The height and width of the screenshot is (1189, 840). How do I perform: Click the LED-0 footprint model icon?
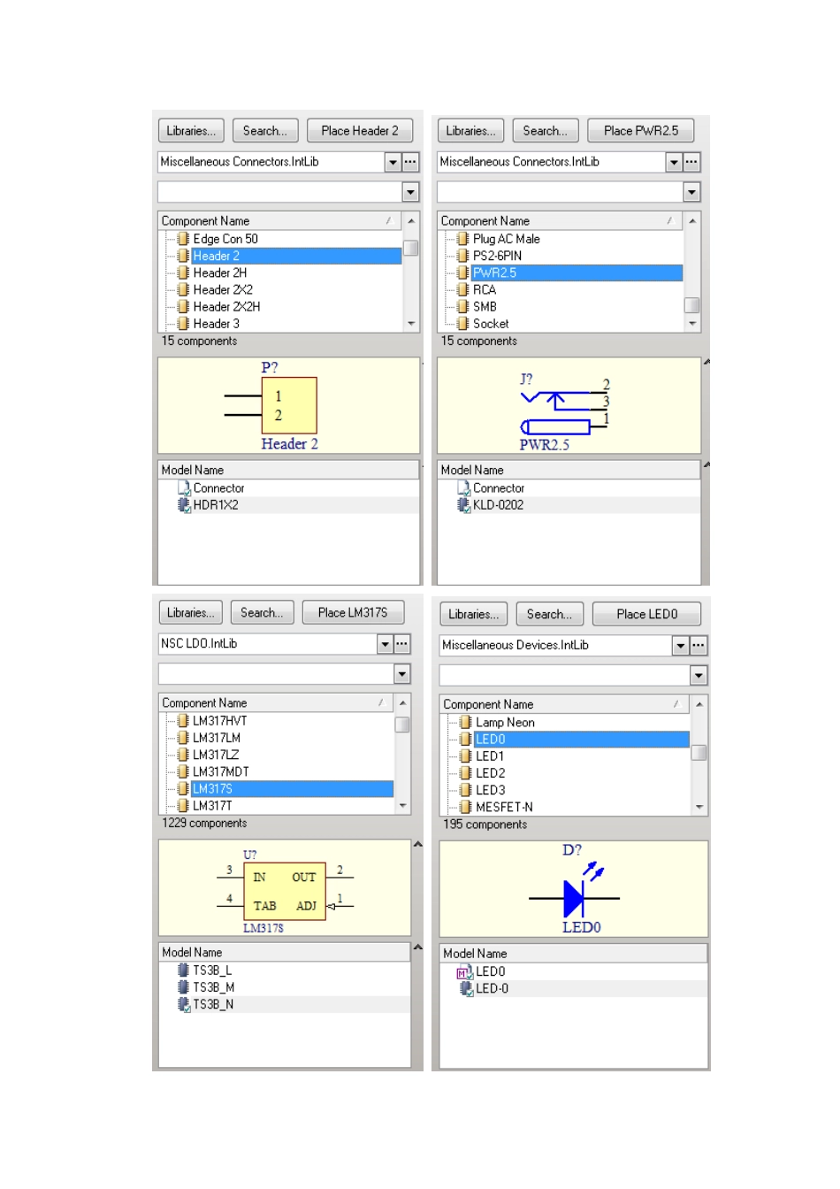[x=466, y=989]
